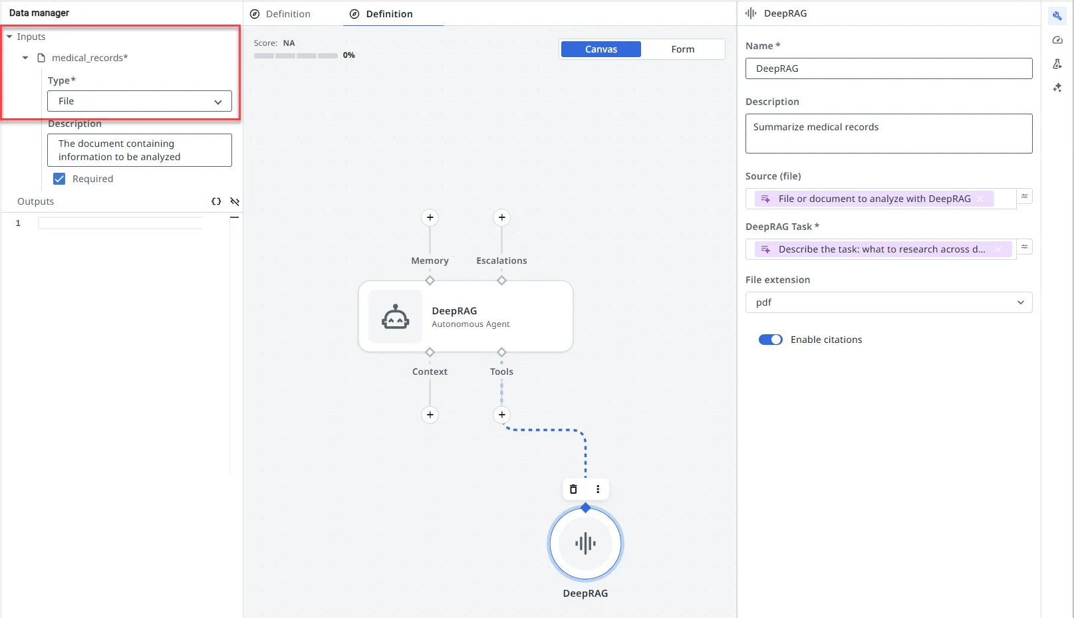
Task: Disable the Enable citations toggle
Action: click(x=770, y=339)
